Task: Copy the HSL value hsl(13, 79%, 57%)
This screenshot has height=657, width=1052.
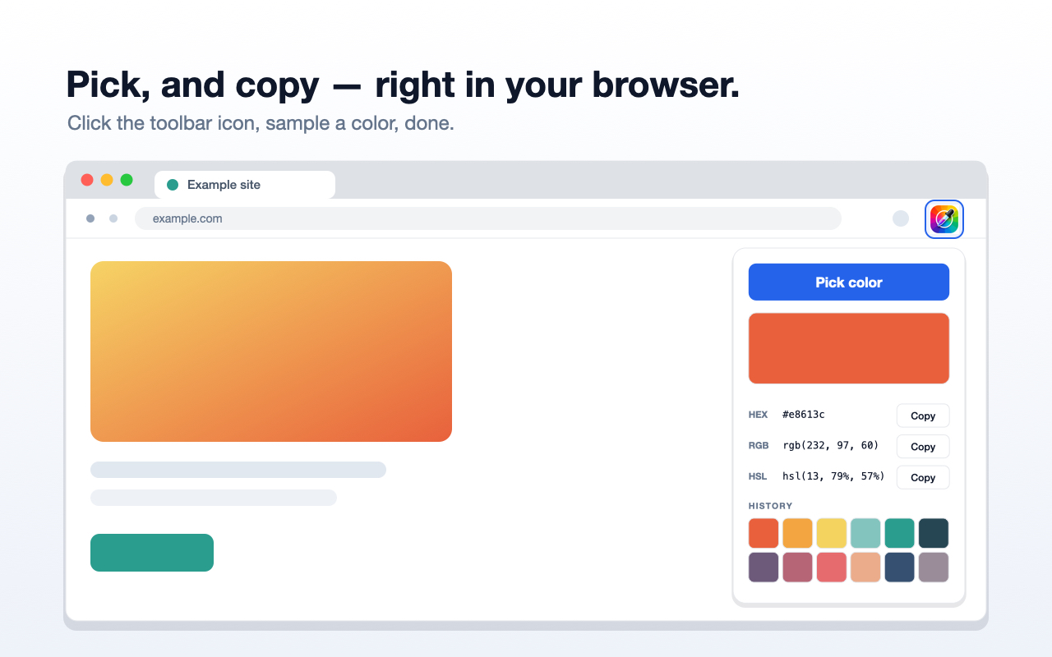Action: (x=923, y=477)
